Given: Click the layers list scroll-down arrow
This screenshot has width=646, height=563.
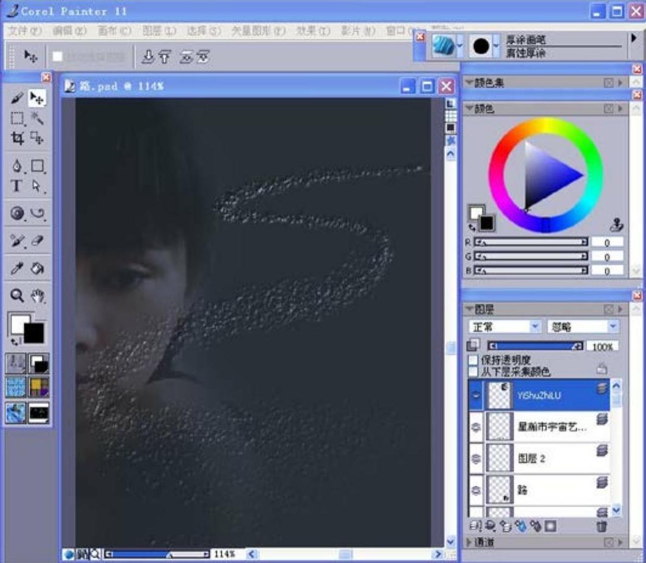Looking at the screenshot, I should [616, 511].
